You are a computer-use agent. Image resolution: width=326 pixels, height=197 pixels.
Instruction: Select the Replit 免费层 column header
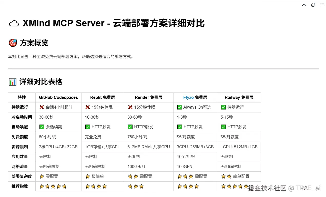point(103,97)
